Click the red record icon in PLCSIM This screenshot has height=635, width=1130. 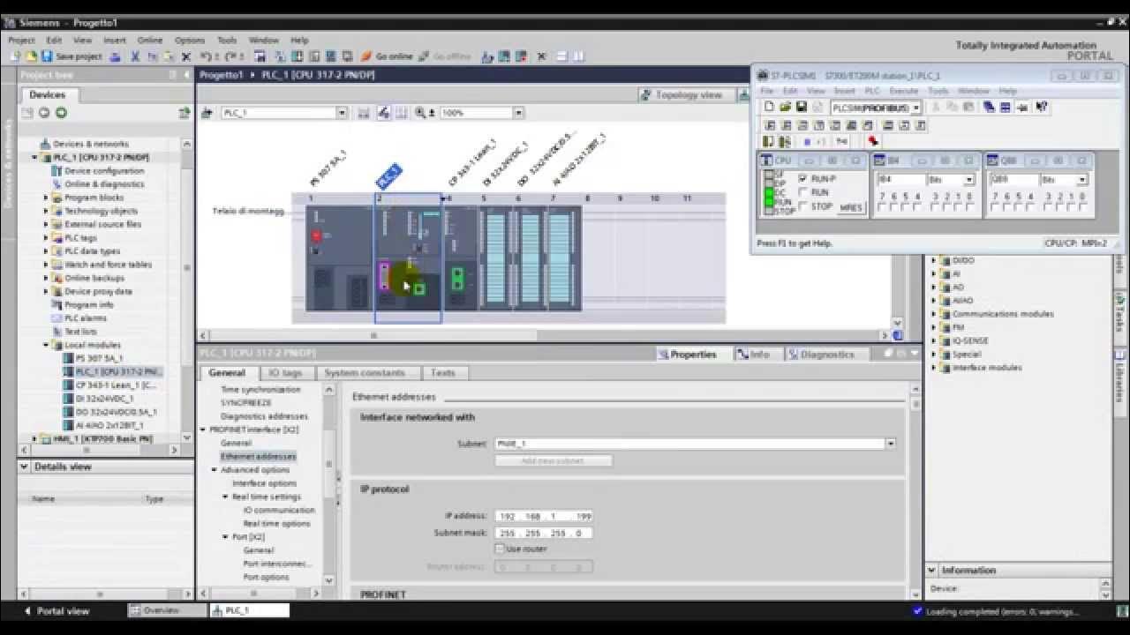[x=873, y=141]
